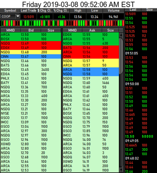Select the CINN bid row at 13.47
The height and width of the screenshot is (173, 157).
[x=31, y=56]
